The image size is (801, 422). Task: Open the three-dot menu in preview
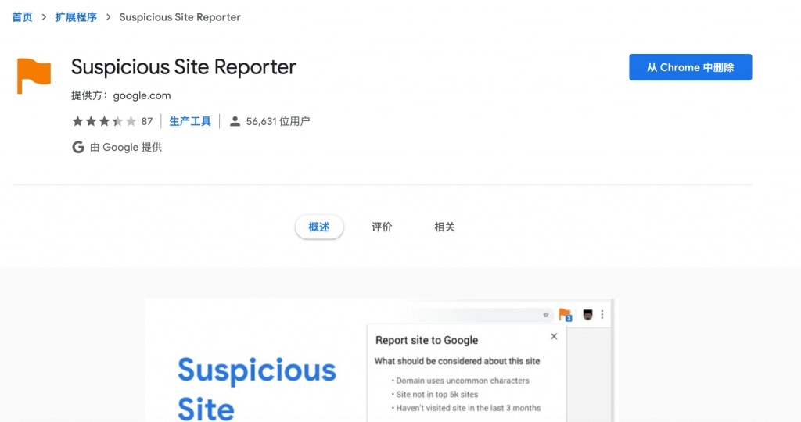(602, 315)
